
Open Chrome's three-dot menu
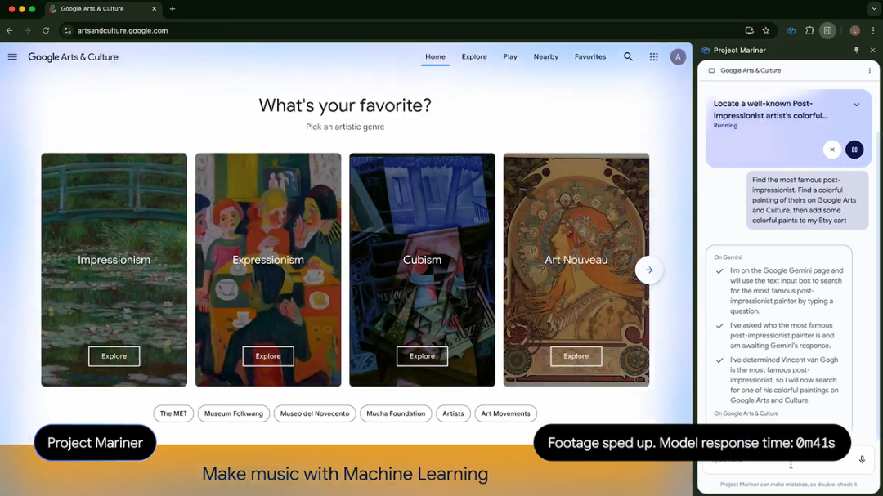[873, 30]
